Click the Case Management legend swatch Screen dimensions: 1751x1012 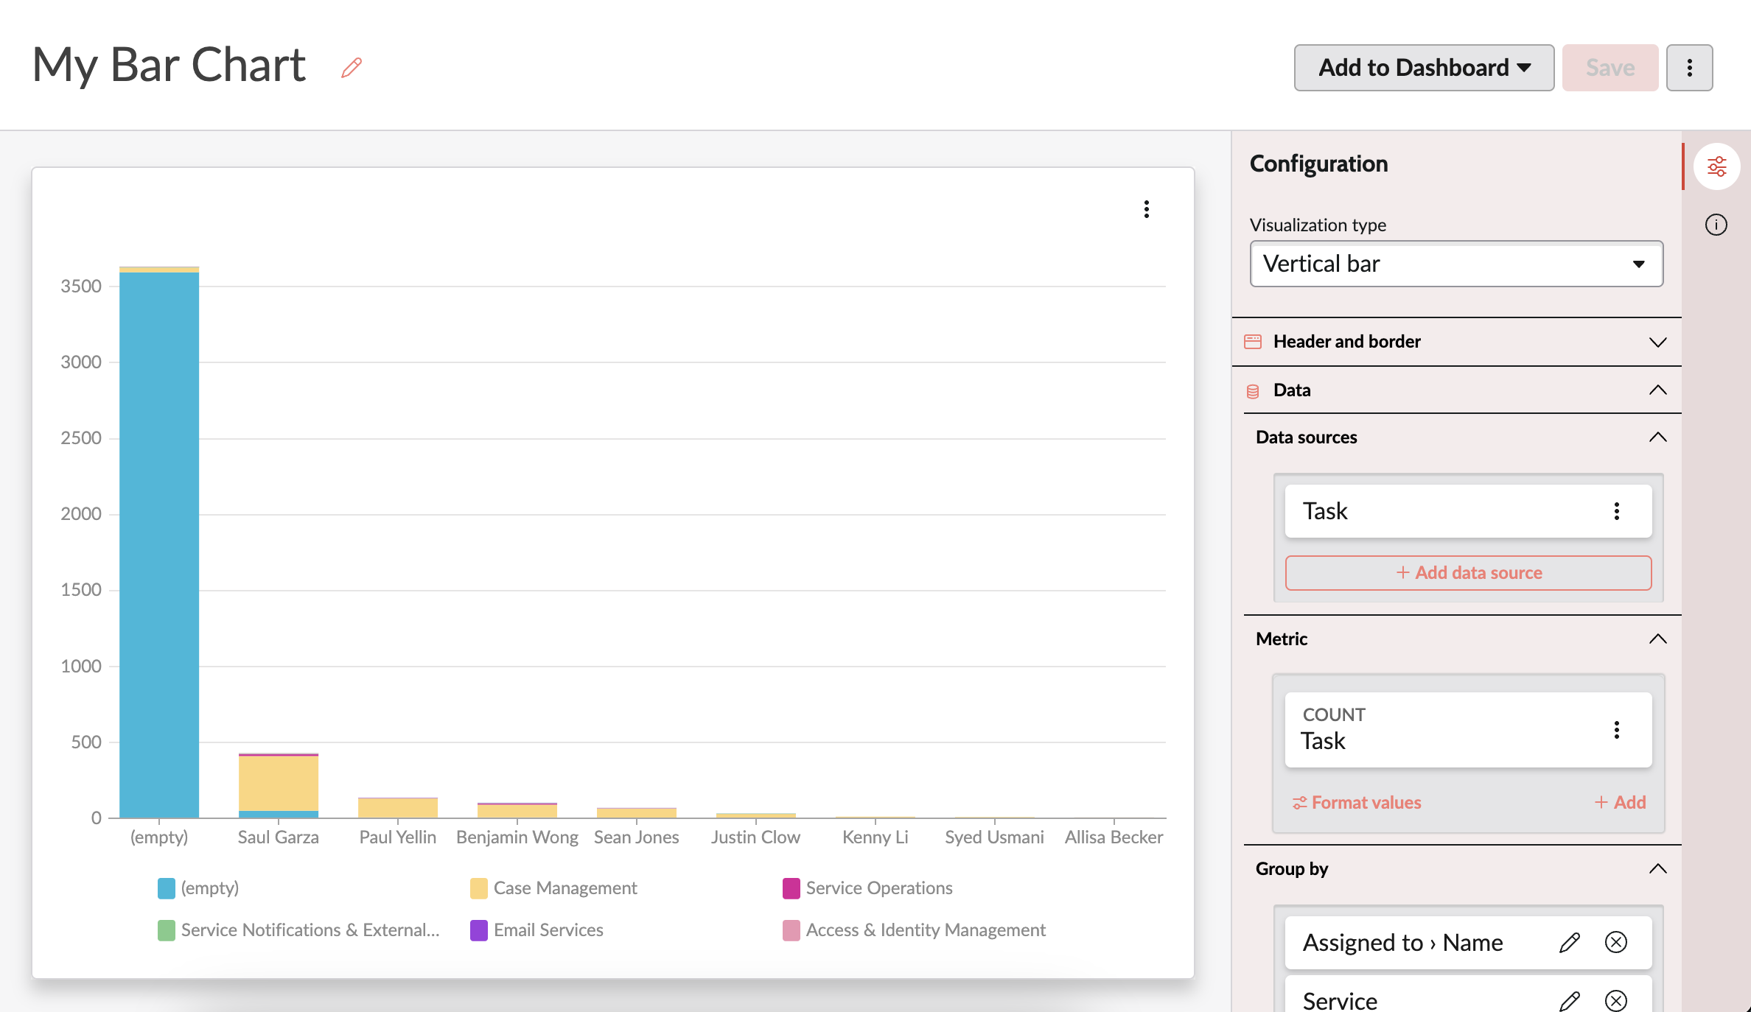(x=479, y=888)
